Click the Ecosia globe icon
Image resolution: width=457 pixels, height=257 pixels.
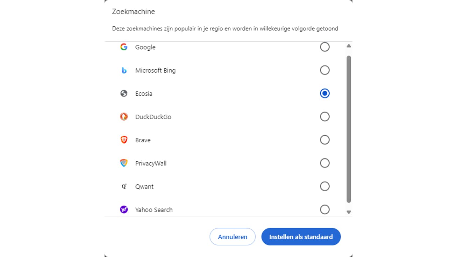click(x=124, y=93)
